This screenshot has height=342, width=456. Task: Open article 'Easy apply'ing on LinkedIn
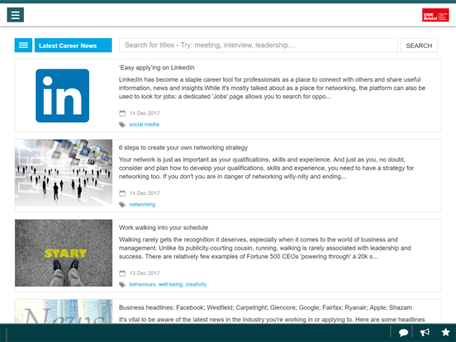click(x=156, y=68)
